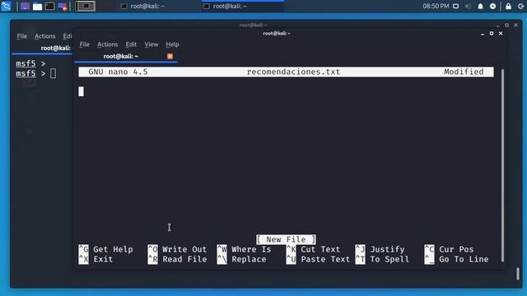The image size is (527, 296).
Task: Select the workspace switcher thumbnail
Action: click(85, 6)
